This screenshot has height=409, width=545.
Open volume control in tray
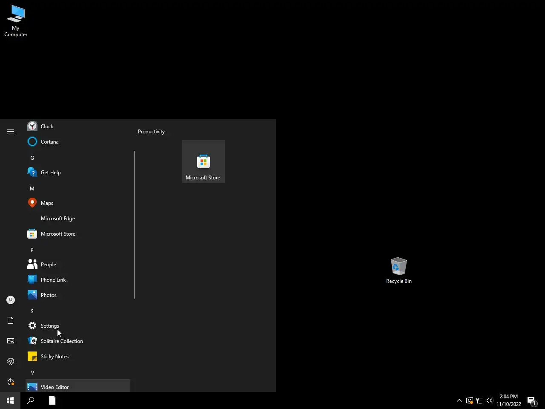[x=490, y=400]
